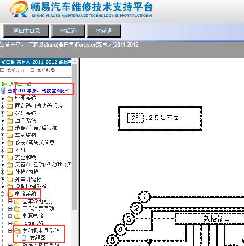Collapse the 电路系统 node

[x=2, y=194]
